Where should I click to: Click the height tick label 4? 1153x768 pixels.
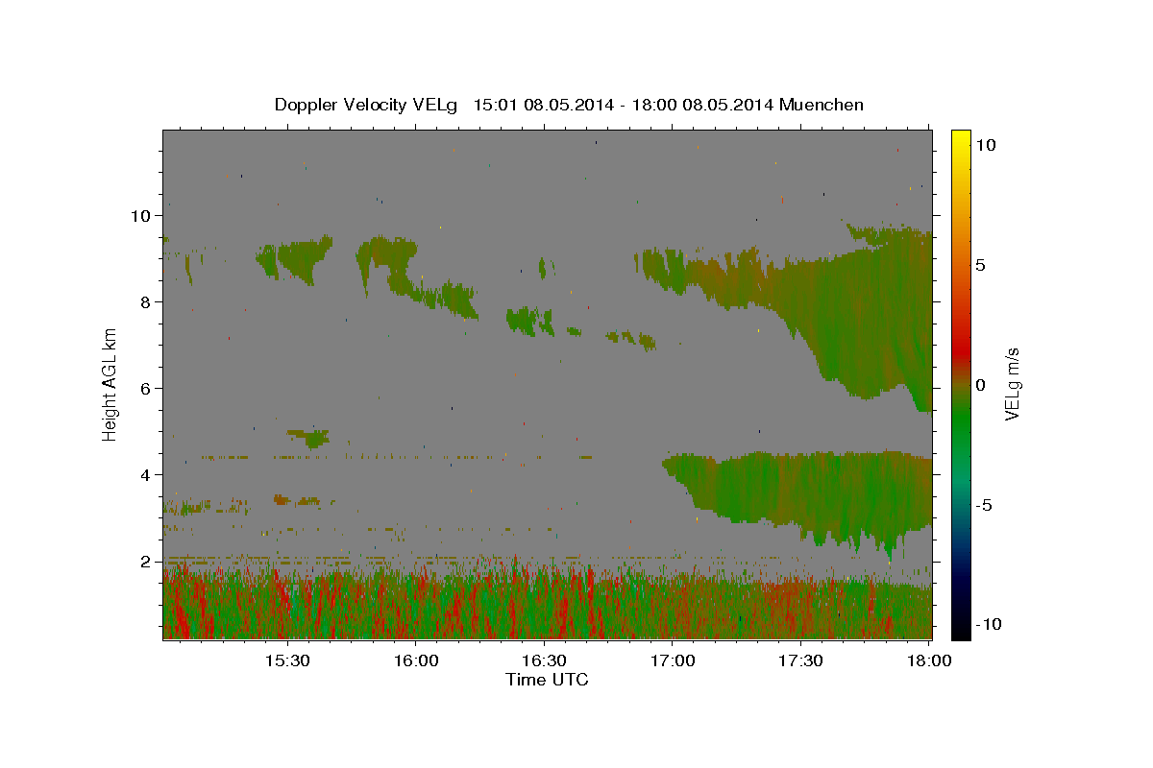145,475
